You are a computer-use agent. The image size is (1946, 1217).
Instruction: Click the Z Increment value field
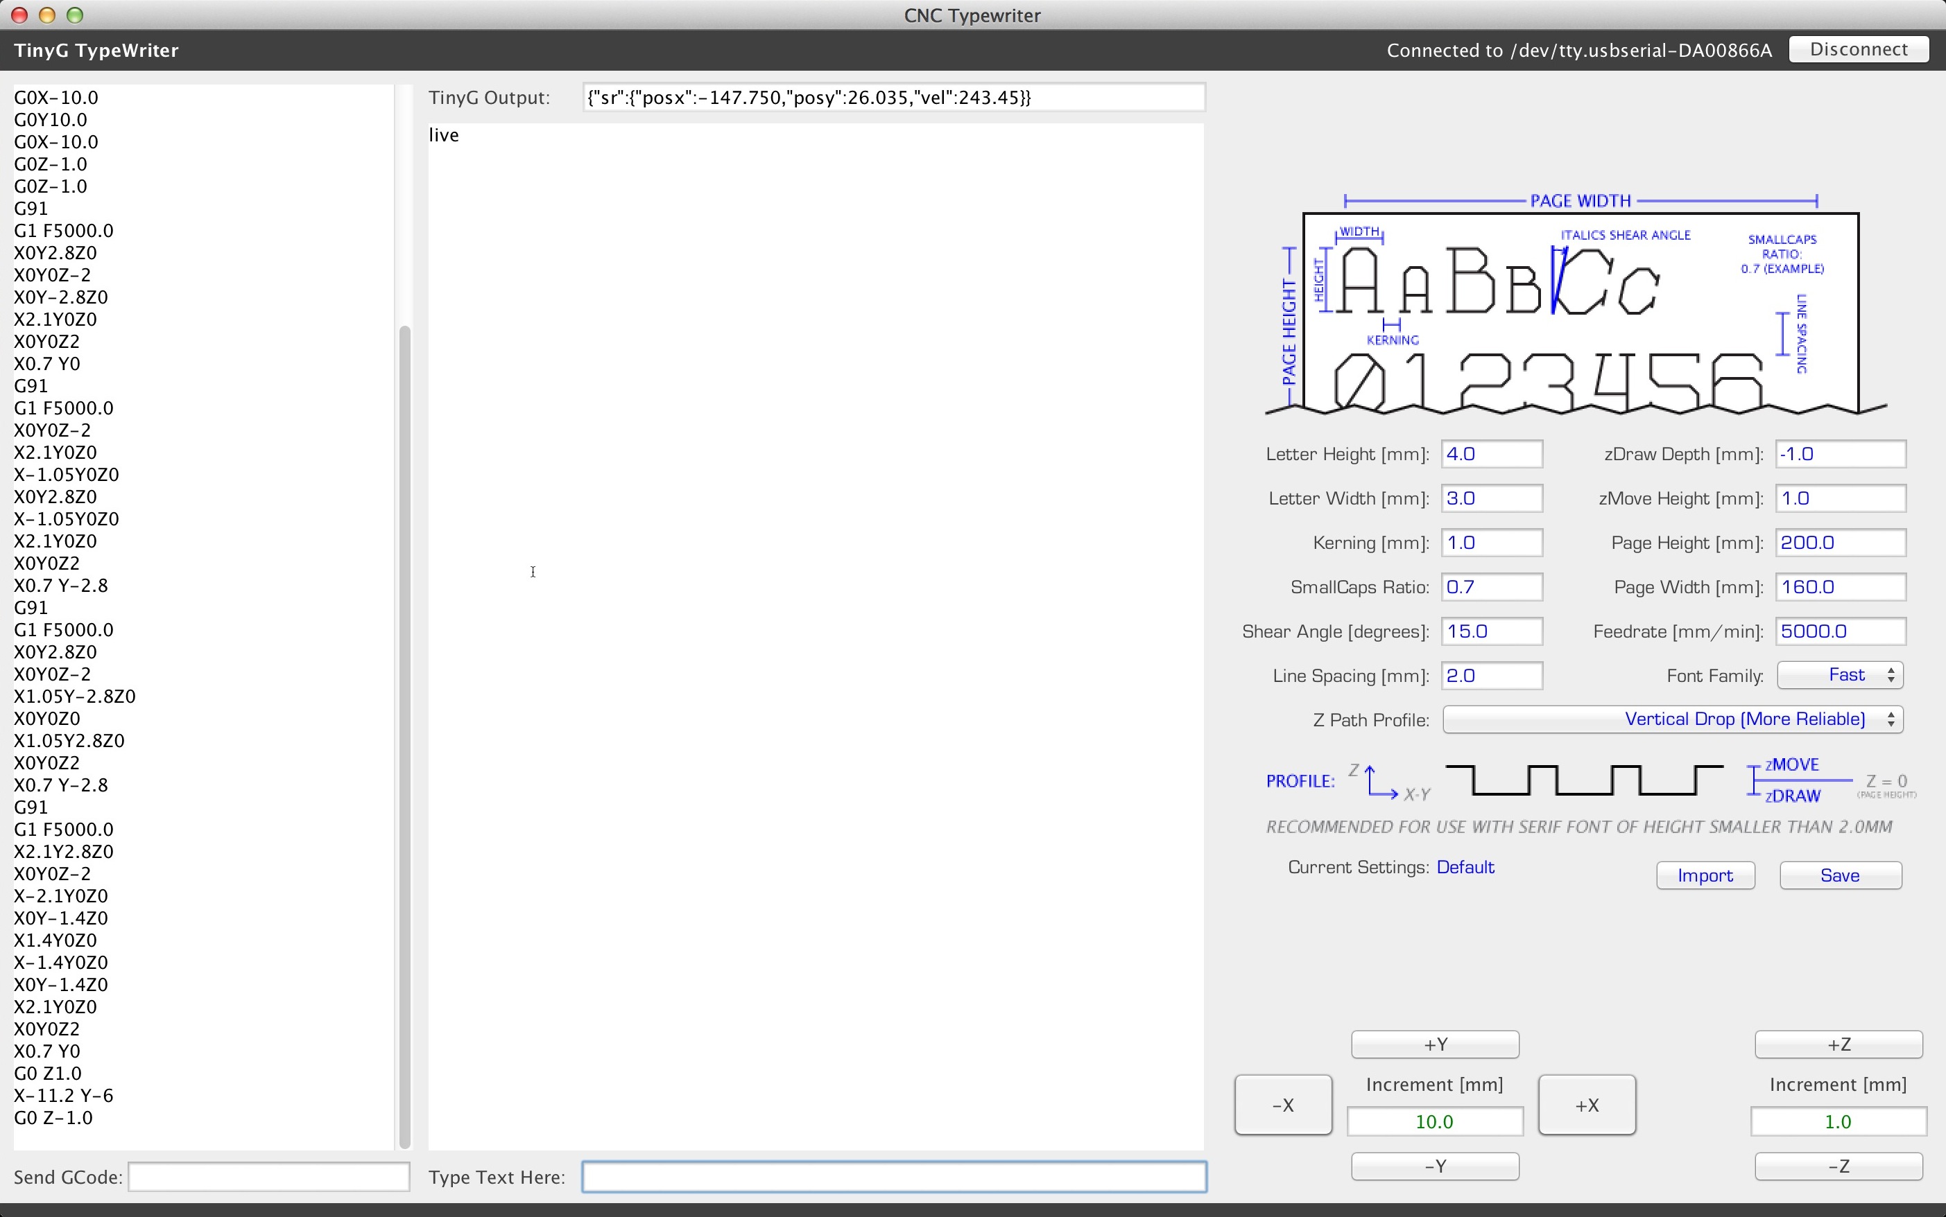tap(1838, 1121)
